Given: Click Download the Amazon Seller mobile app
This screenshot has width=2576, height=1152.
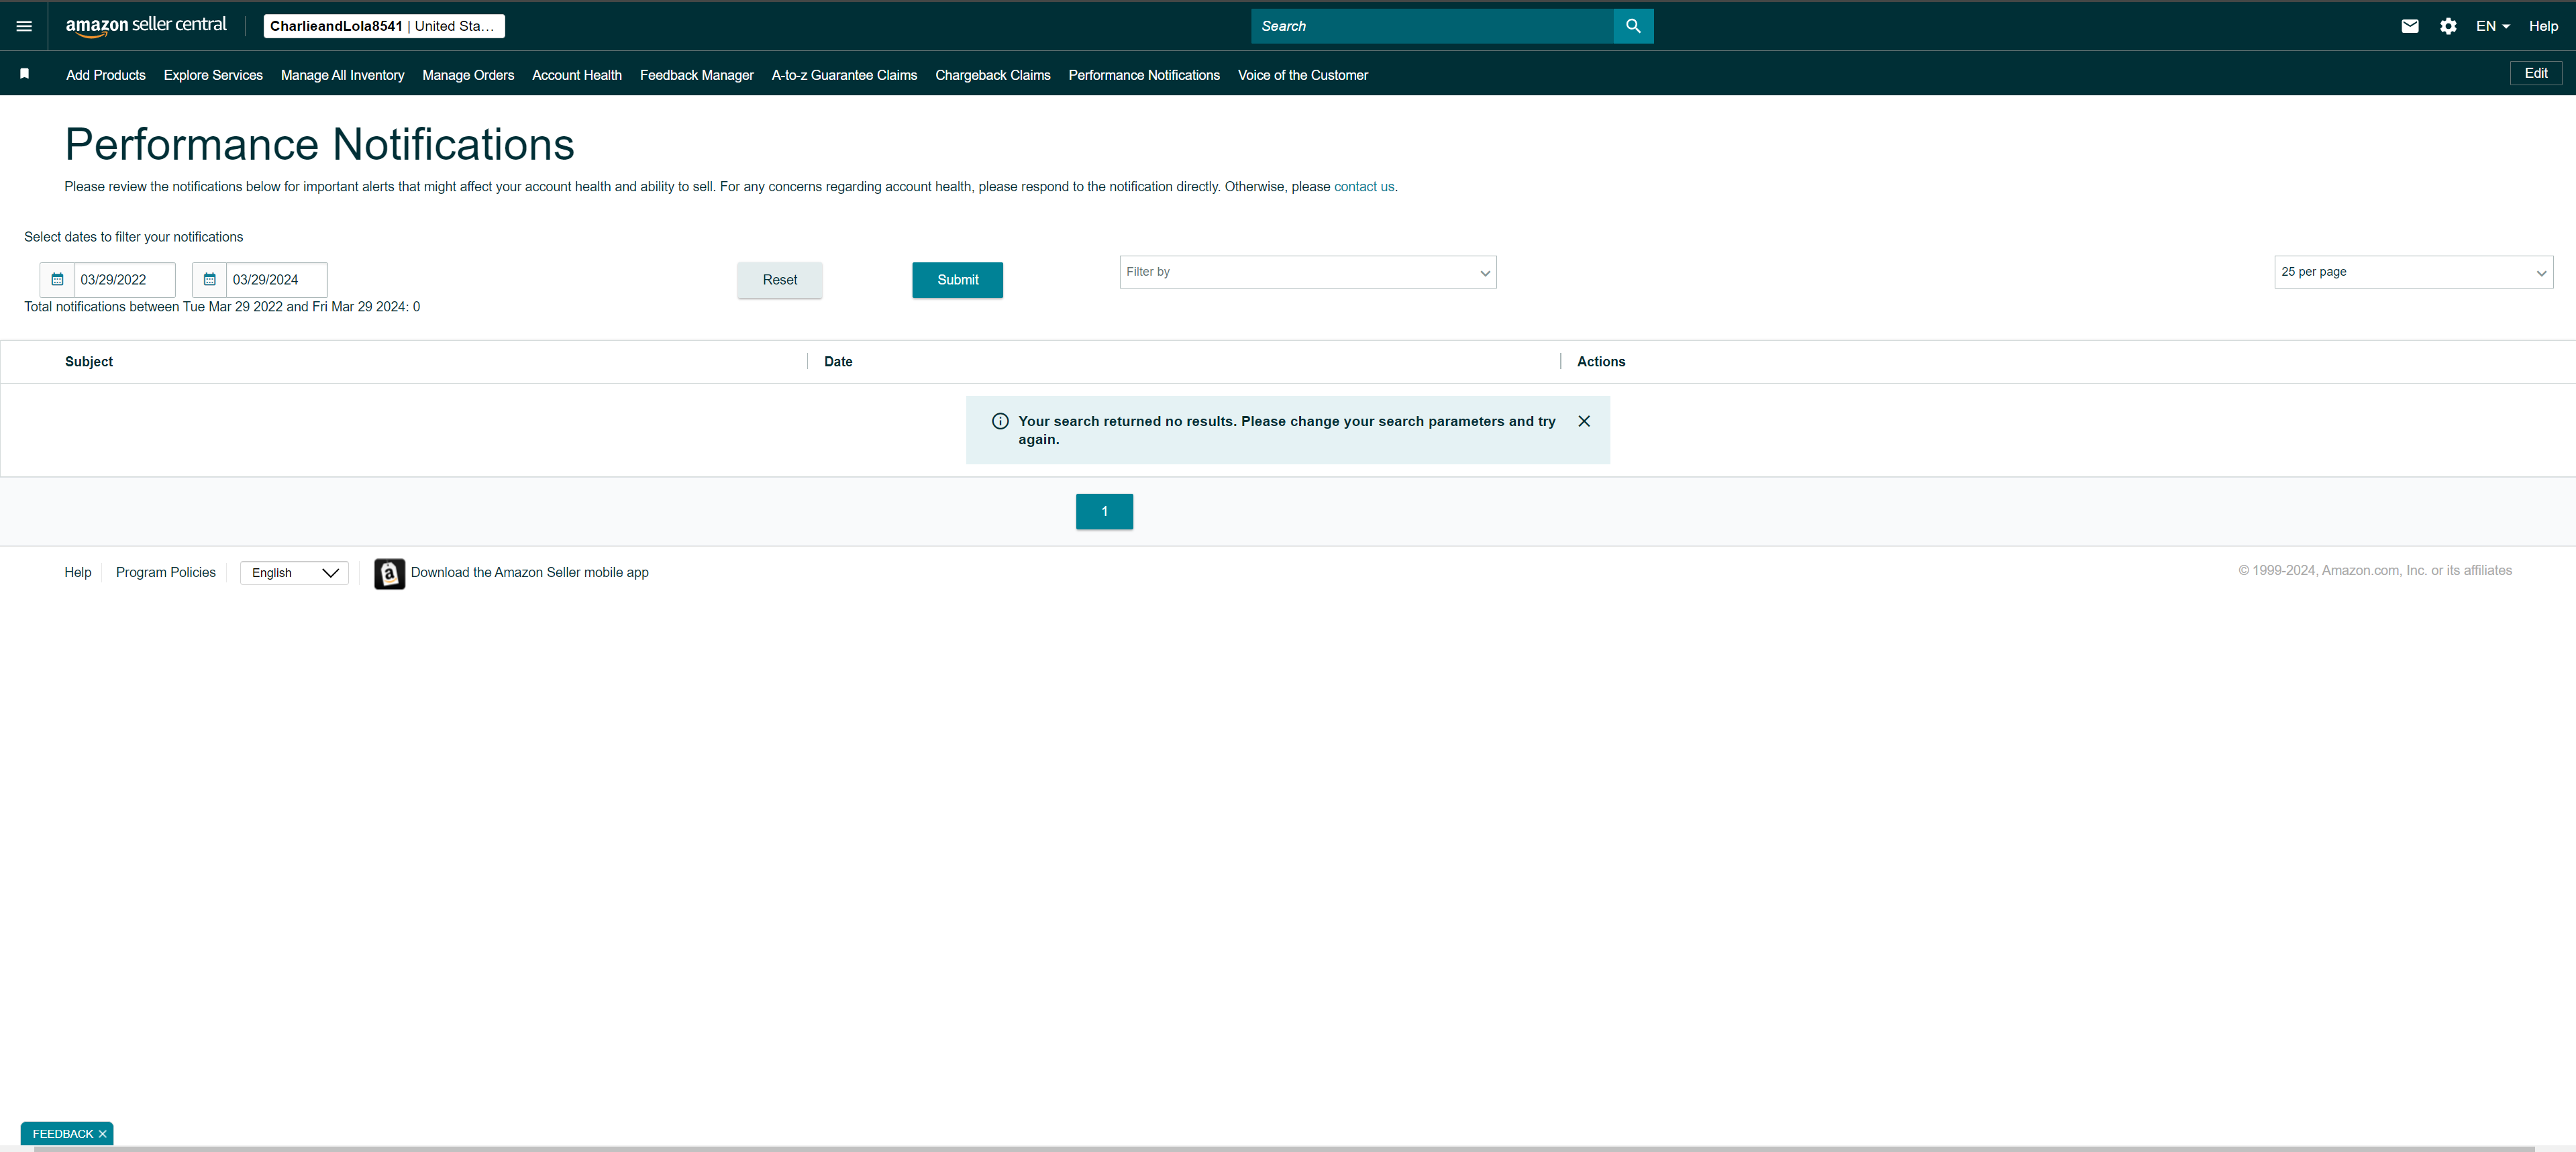Looking at the screenshot, I should tap(529, 572).
